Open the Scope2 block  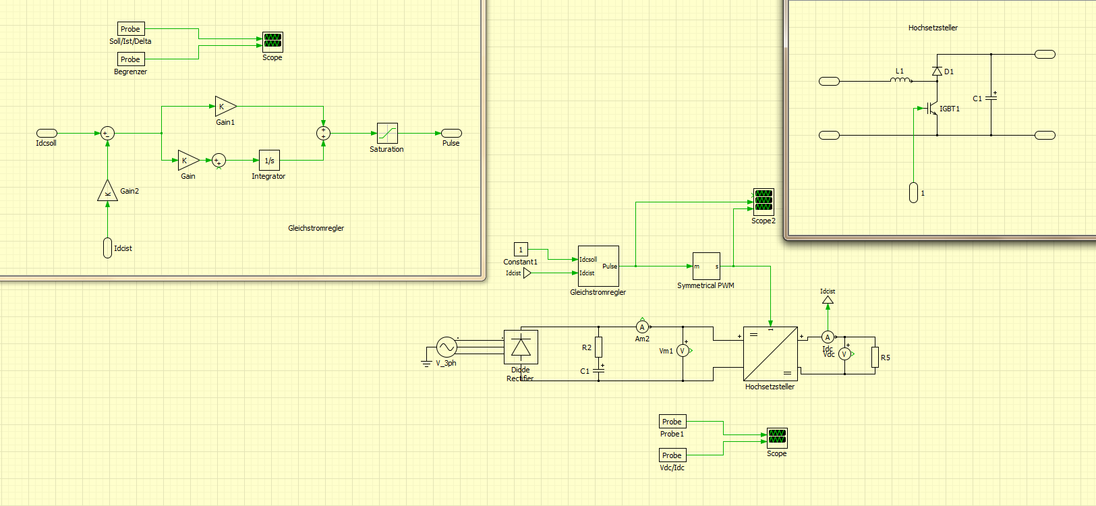pos(763,202)
